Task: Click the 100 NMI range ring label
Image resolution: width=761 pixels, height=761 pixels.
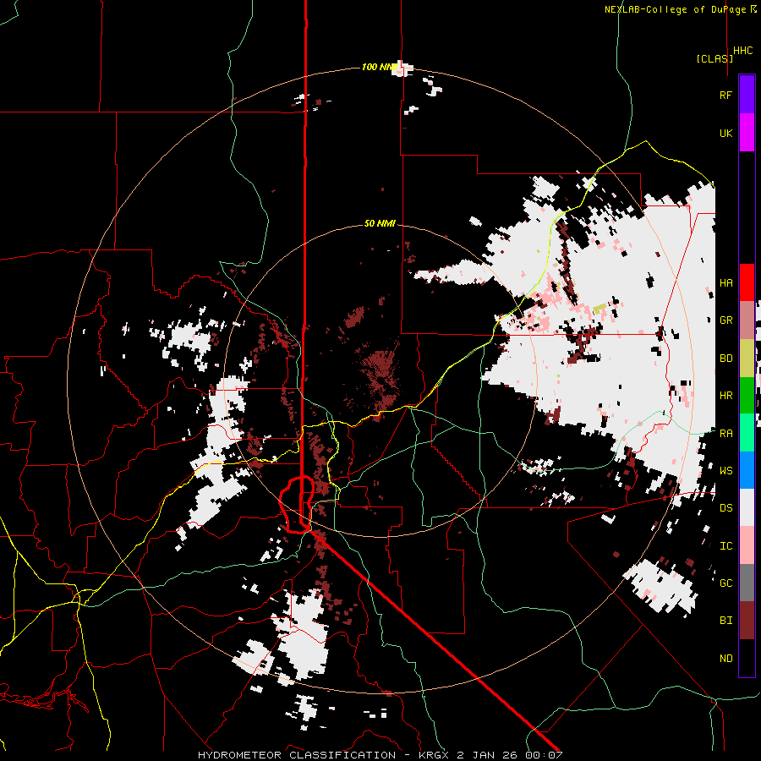Action: click(380, 67)
